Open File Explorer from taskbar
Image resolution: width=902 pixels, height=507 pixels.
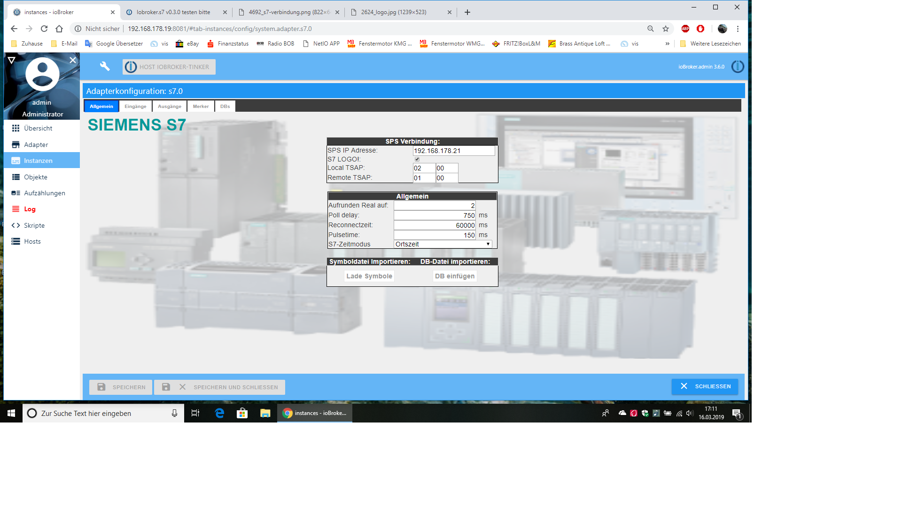pos(265,413)
